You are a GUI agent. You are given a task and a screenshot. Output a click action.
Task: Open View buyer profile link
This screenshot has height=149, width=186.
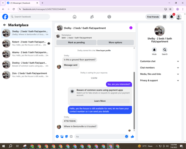pos(103,50)
